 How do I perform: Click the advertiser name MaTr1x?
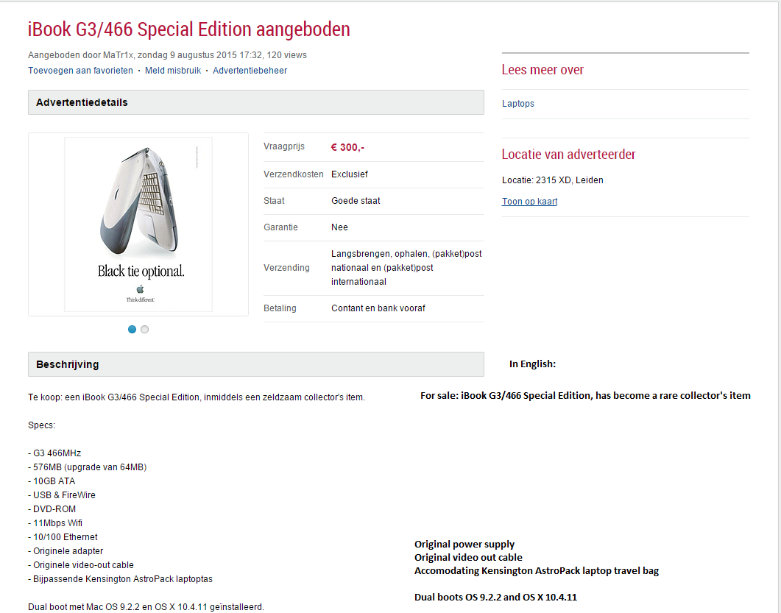[x=118, y=54]
